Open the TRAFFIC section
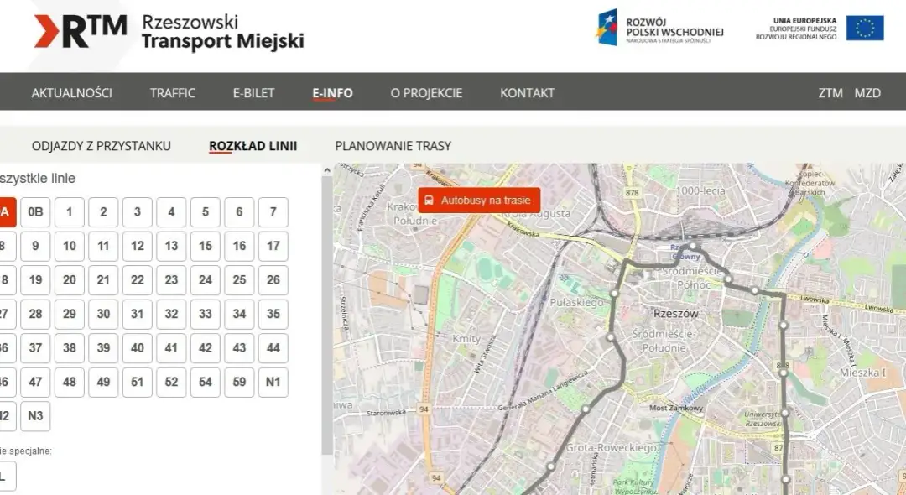906x495 pixels. 173,93
